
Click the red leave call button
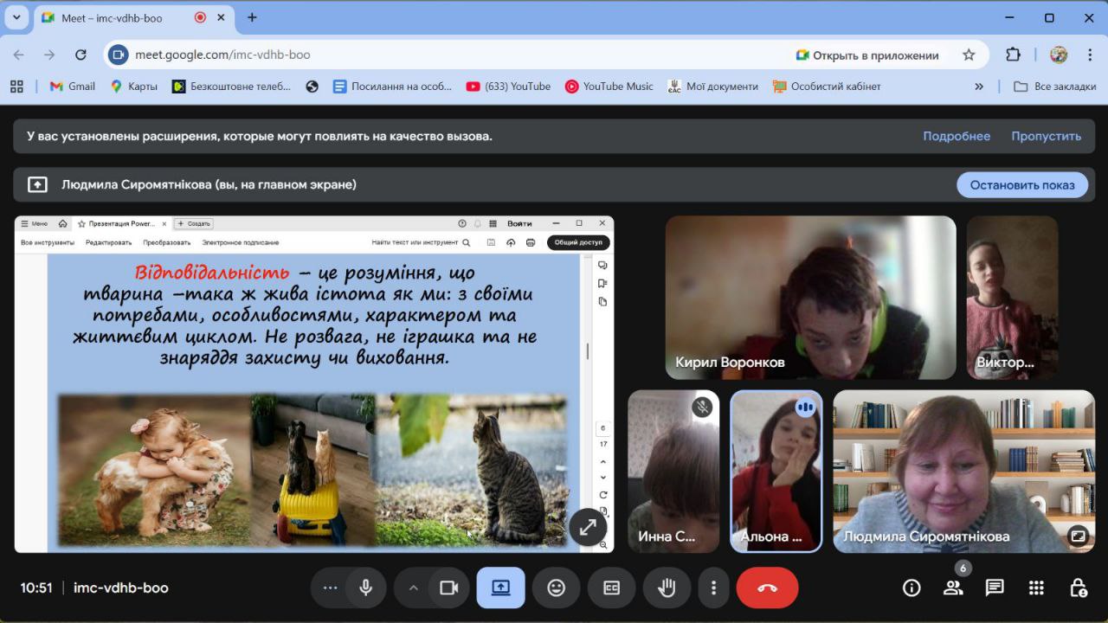point(767,588)
